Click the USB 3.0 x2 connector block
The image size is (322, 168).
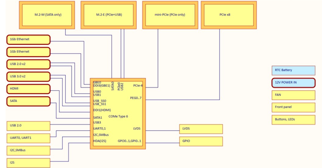point(28,76)
